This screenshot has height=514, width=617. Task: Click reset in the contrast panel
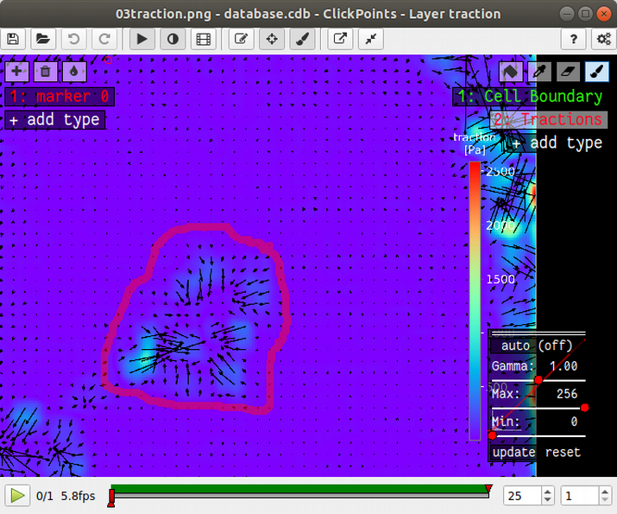[x=563, y=452]
